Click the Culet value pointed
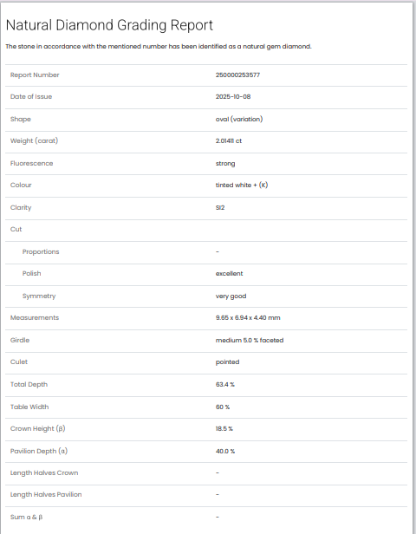The image size is (416, 534). point(227,362)
